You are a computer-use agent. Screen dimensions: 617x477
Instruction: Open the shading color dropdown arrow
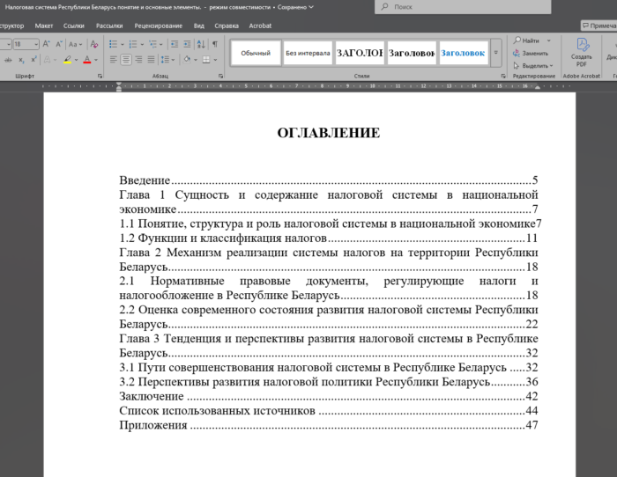tap(196, 60)
